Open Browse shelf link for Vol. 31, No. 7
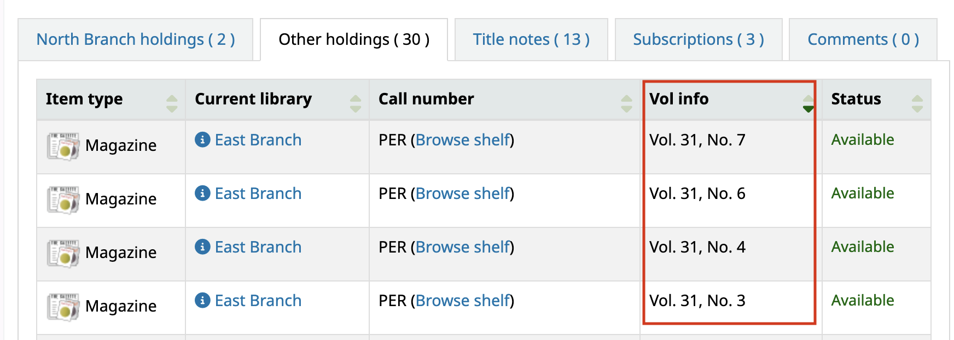The height and width of the screenshot is (340, 954). click(x=463, y=140)
